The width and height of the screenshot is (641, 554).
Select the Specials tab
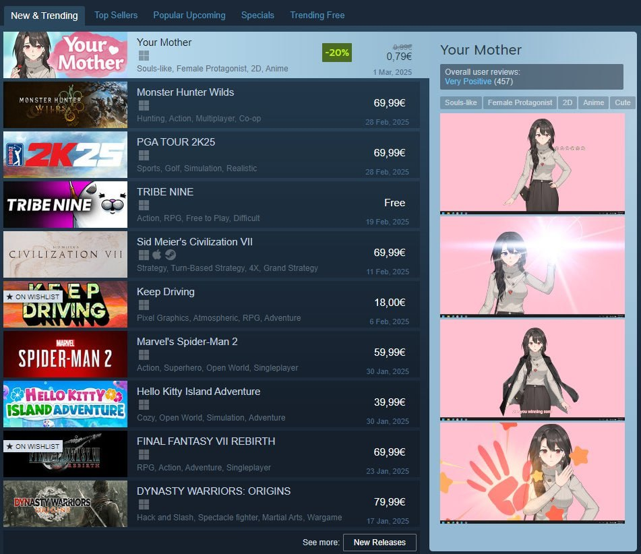click(257, 15)
